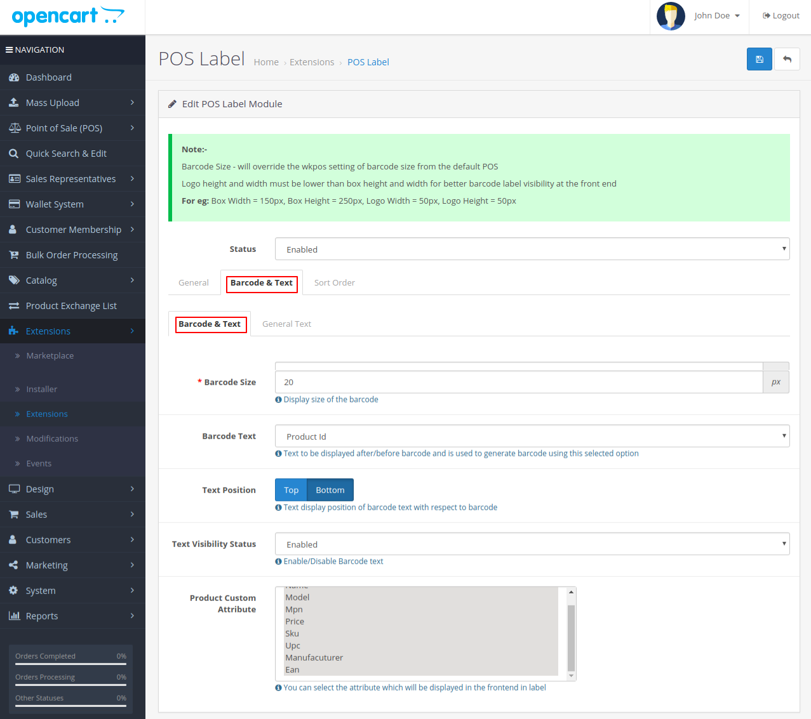The image size is (811, 719).
Task: Open Installer in Extensions submenu
Action: (x=42, y=390)
